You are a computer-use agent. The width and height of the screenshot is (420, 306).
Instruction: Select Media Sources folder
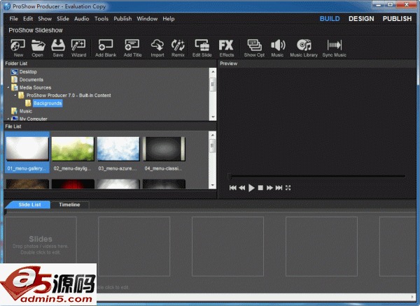[35, 87]
